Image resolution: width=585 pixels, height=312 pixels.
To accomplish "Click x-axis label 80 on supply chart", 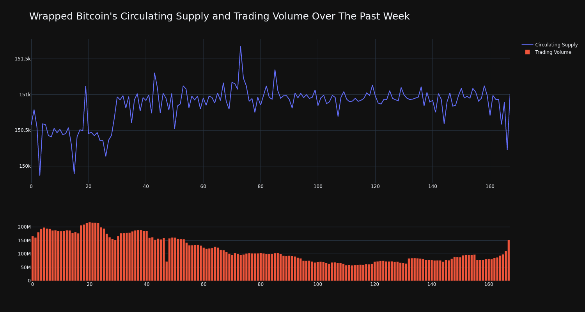I will 261,186.
